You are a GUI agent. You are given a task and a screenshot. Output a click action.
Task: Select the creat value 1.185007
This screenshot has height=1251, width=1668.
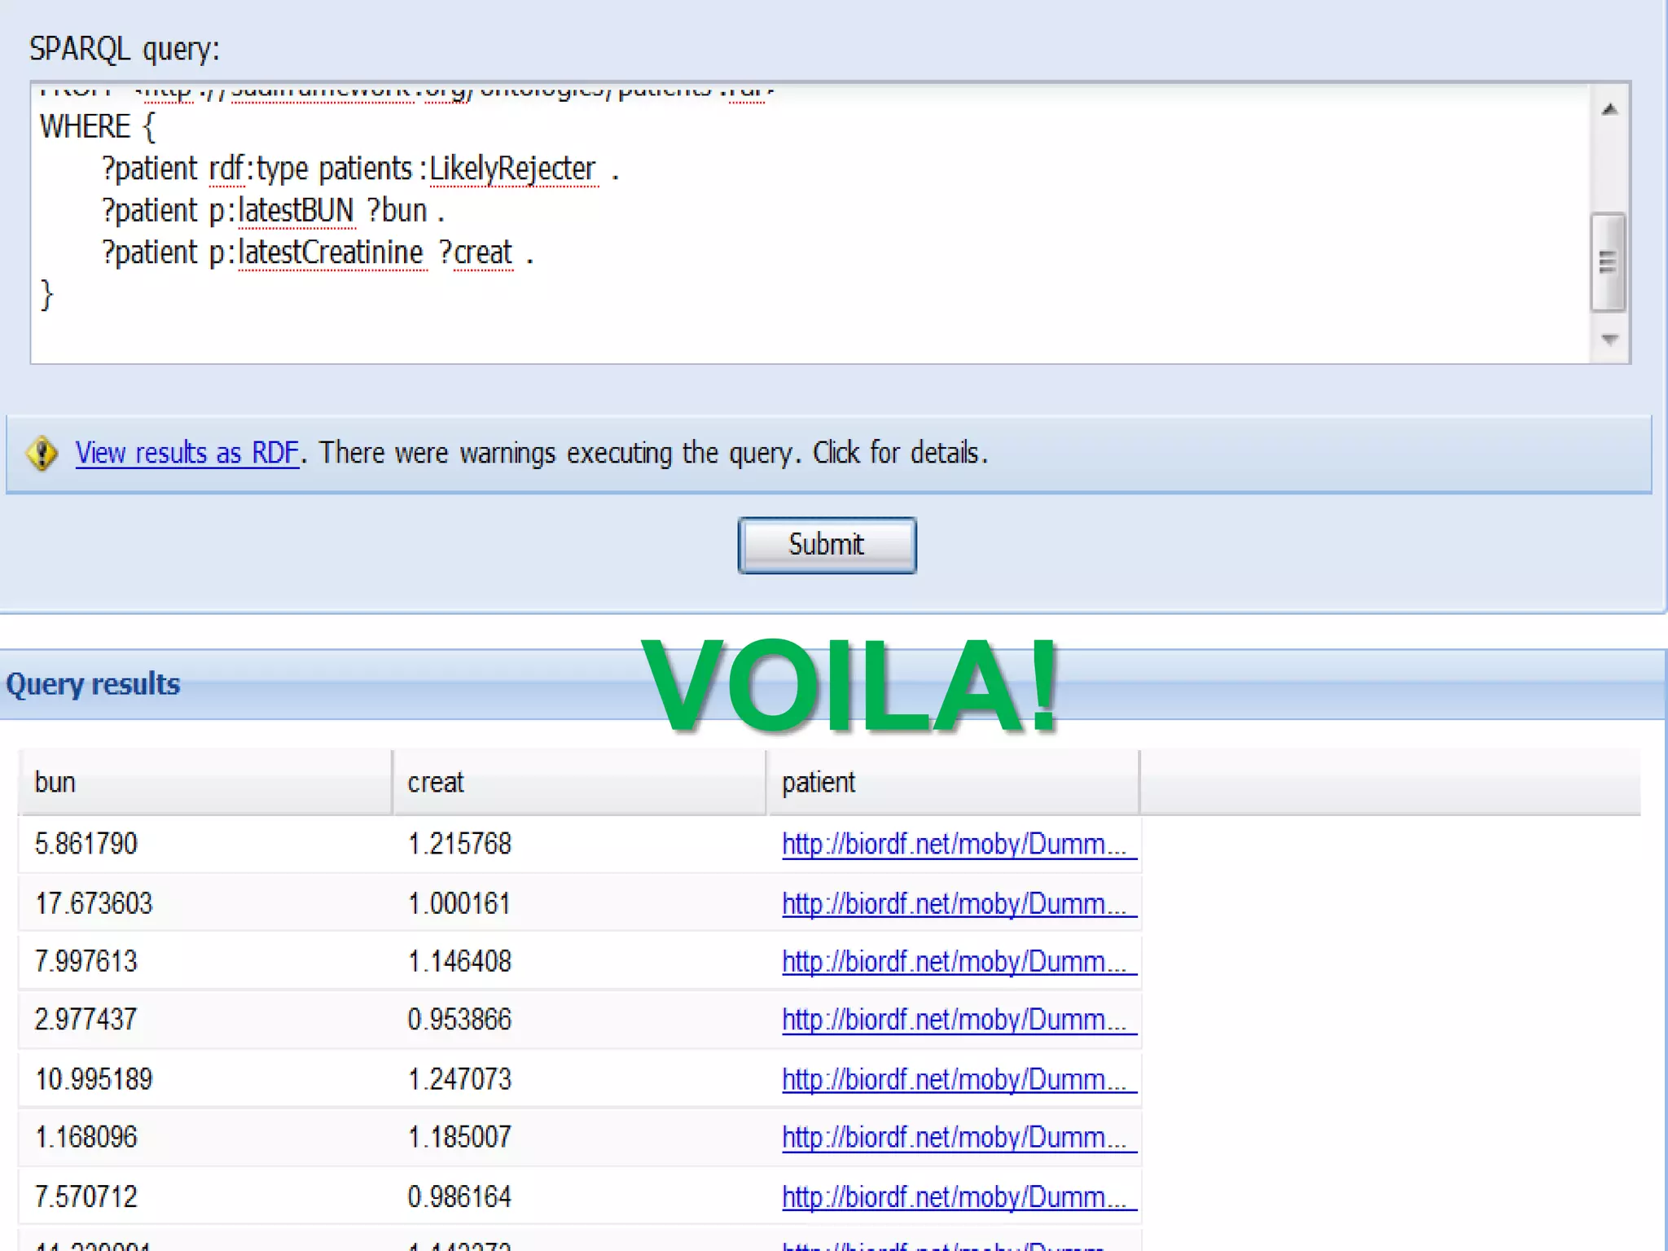(459, 1137)
